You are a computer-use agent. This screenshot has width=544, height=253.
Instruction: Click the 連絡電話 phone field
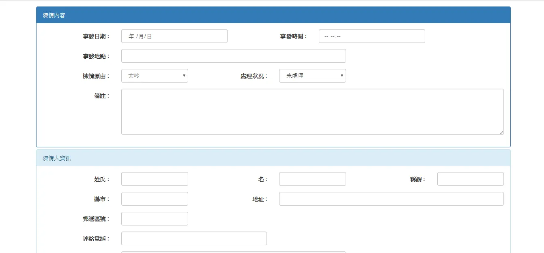point(194,238)
